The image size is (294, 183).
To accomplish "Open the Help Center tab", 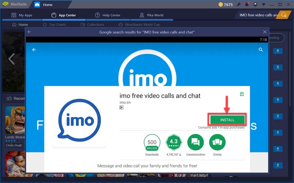I will pos(107,15).
